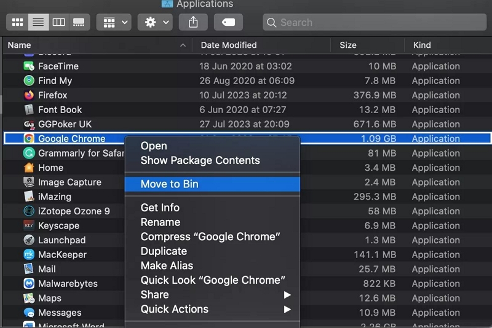The width and height of the screenshot is (492, 328).
Task: Click the GGPoker UK file name
Action: pos(65,124)
